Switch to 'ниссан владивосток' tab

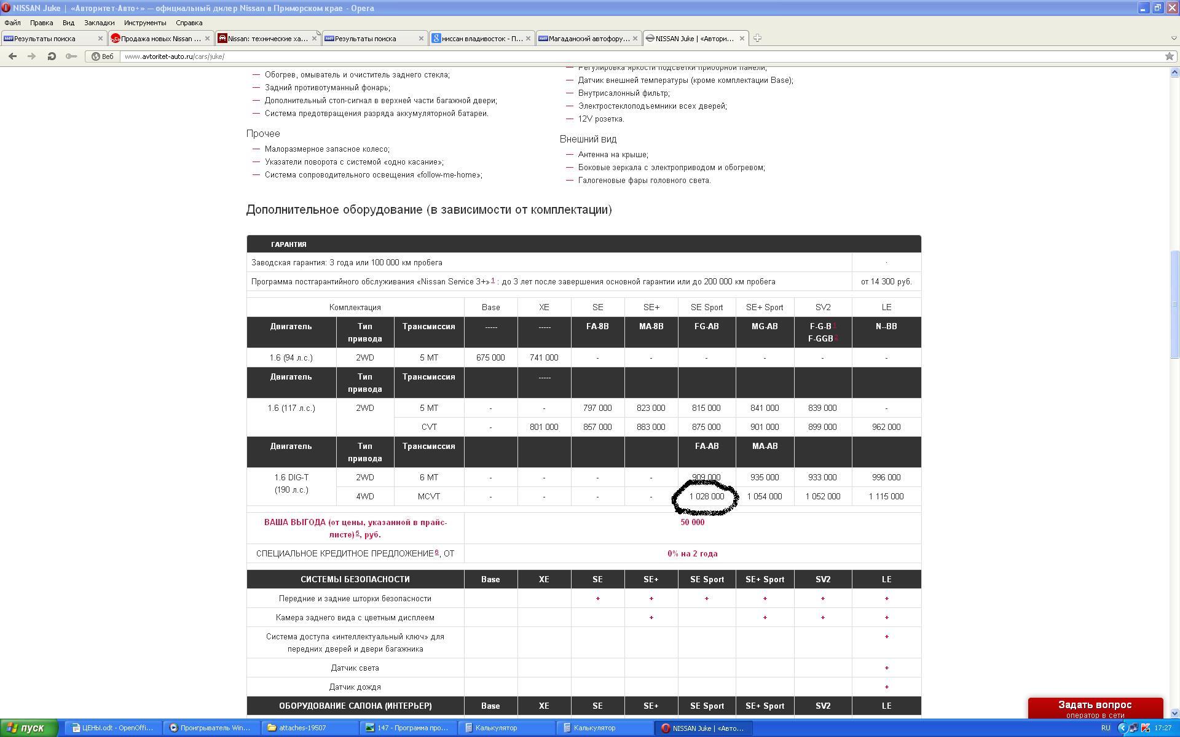(x=481, y=38)
